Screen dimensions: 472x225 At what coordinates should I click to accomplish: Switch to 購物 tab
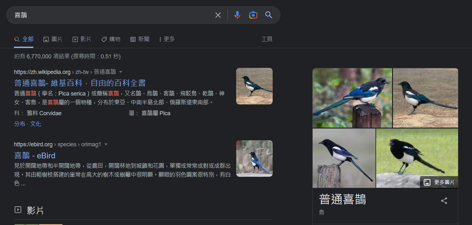tap(111, 39)
